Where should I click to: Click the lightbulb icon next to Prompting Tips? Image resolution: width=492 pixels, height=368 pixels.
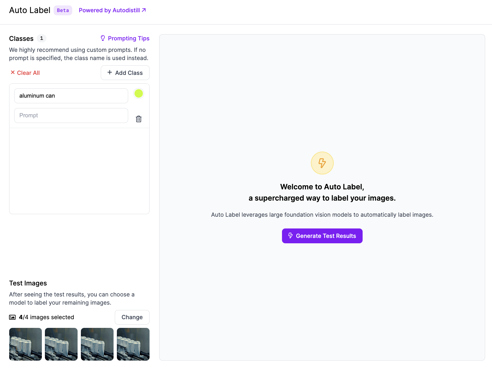pos(103,38)
